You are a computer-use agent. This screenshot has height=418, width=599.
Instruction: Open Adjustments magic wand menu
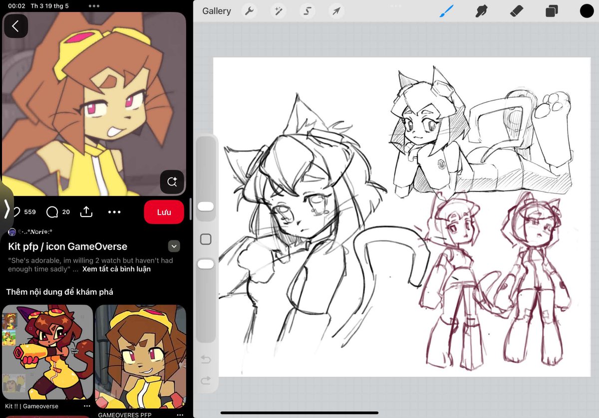[x=278, y=11]
